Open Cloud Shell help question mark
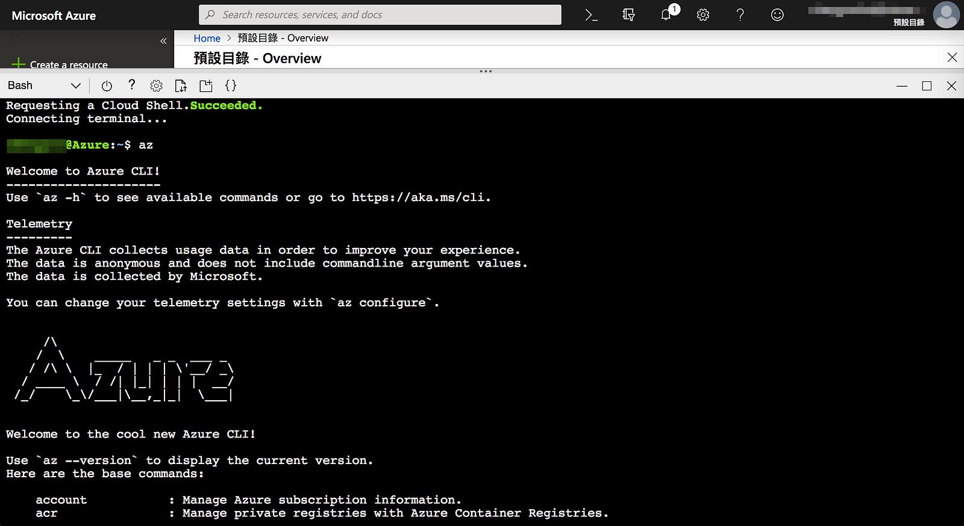The width and height of the screenshot is (964, 526). pyautogui.click(x=131, y=85)
